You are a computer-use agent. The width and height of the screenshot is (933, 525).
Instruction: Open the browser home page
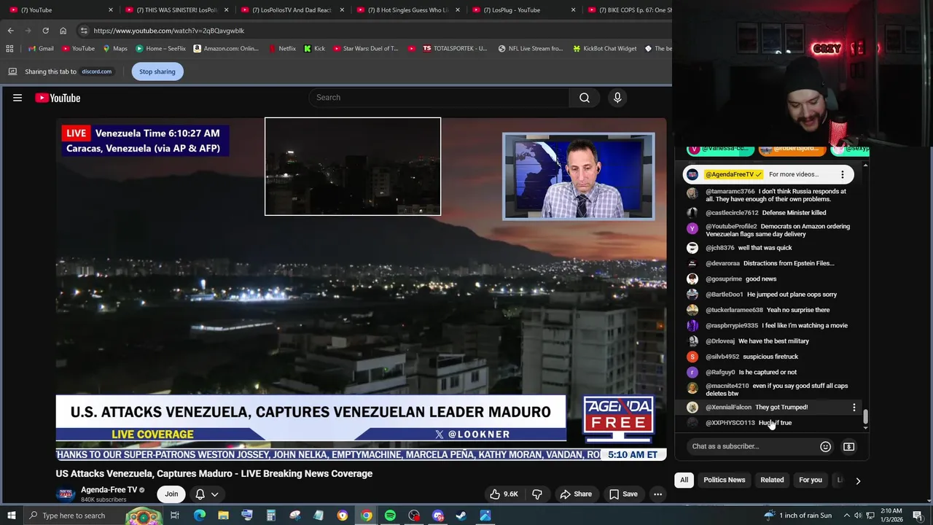[x=63, y=31]
